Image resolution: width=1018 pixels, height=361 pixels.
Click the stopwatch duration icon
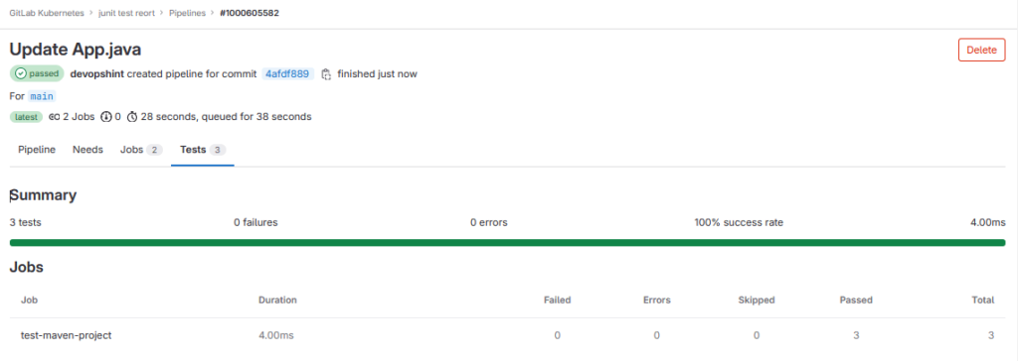pos(132,117)
